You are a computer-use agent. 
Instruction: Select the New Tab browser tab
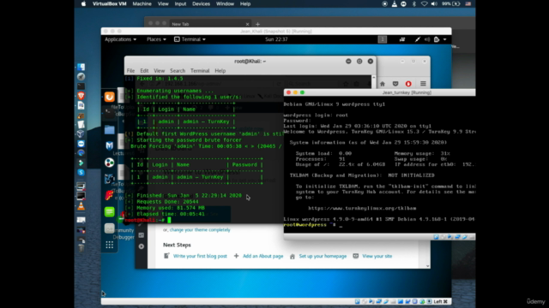tap(209, 24)
